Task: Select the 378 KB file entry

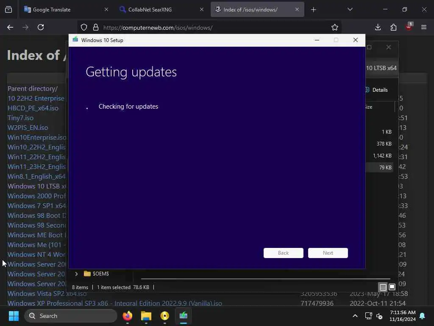Action: 384,144
